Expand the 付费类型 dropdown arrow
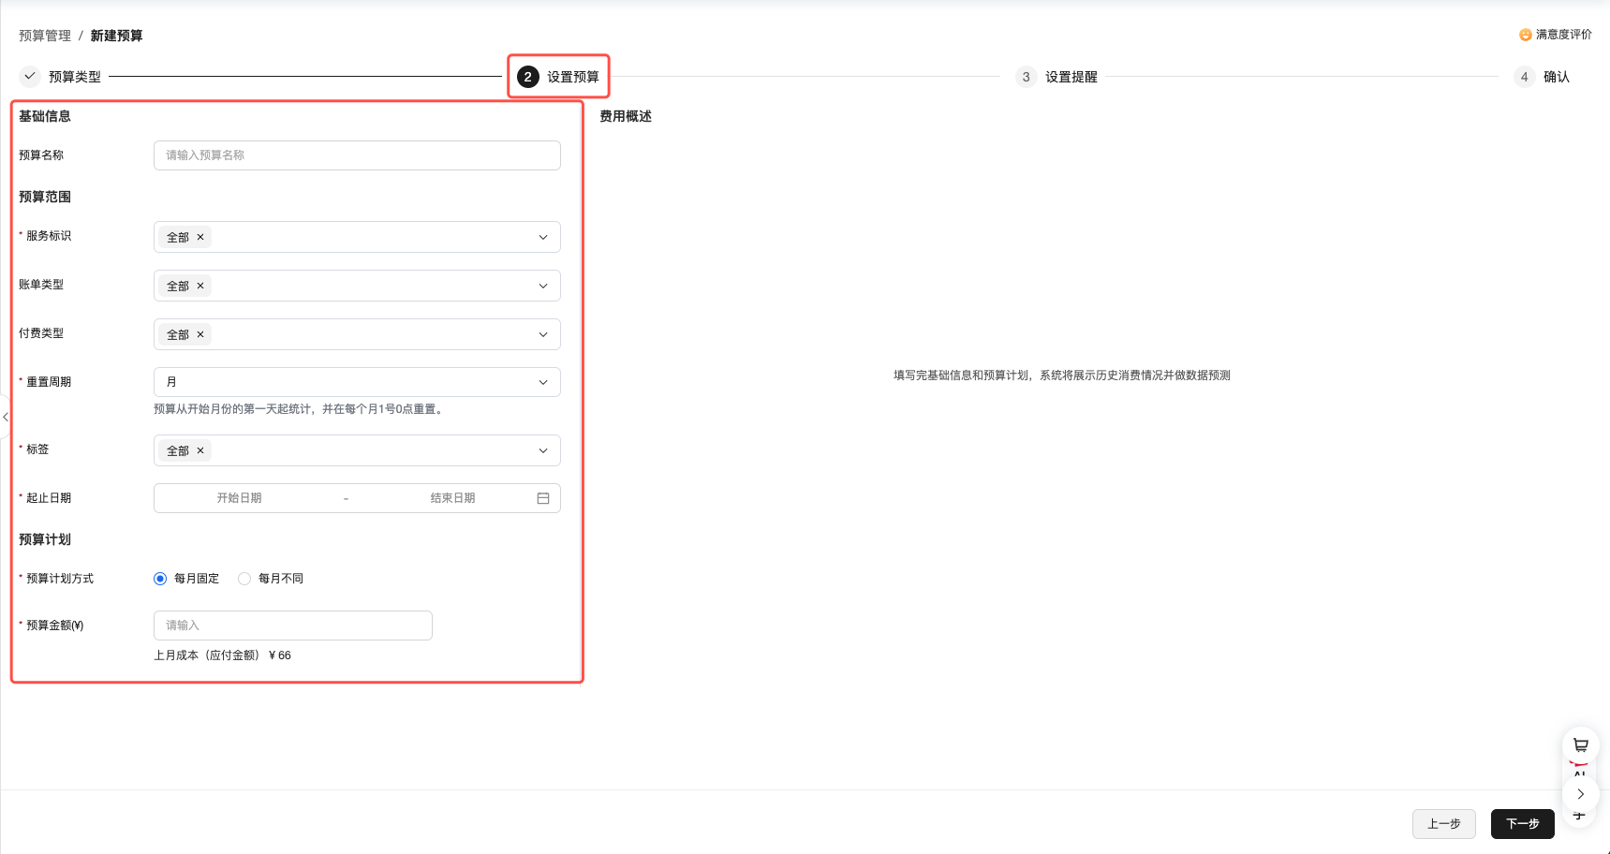 [543, 334]
